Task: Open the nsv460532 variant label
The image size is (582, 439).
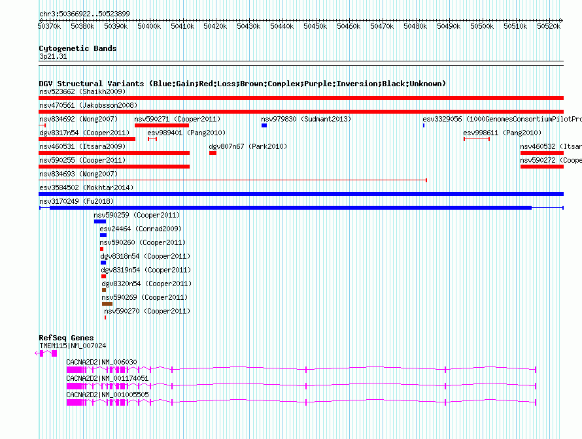Action: pos(551,146)
